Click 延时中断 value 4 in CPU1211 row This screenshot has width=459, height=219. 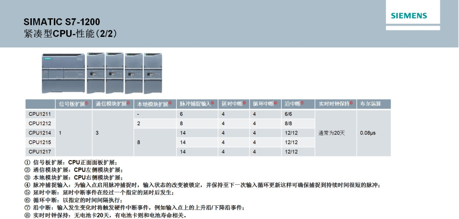pyautogui.click(x=223, y=114)
